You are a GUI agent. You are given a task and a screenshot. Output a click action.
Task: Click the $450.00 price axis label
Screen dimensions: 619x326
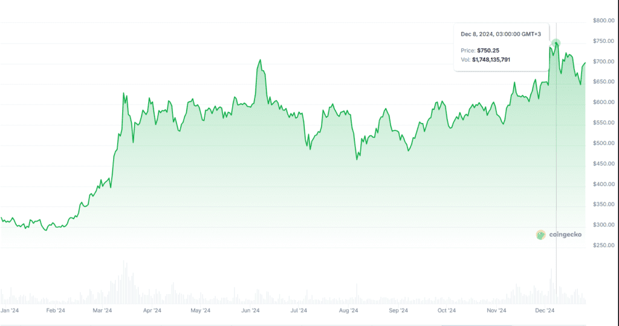pos(603,164)
